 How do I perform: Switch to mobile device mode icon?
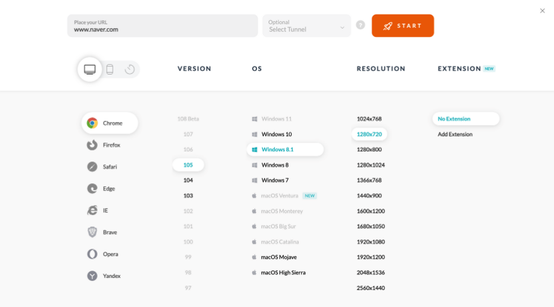click(110, 69)
